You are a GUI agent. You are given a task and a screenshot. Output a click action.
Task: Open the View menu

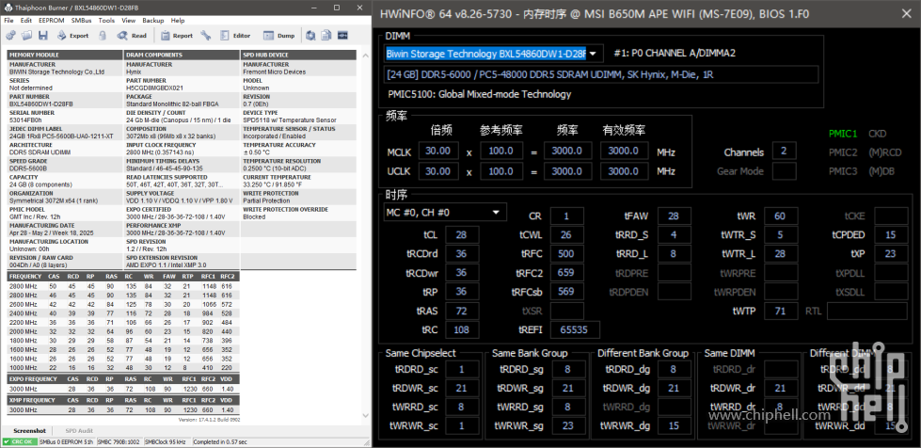[x=129, y=20]
